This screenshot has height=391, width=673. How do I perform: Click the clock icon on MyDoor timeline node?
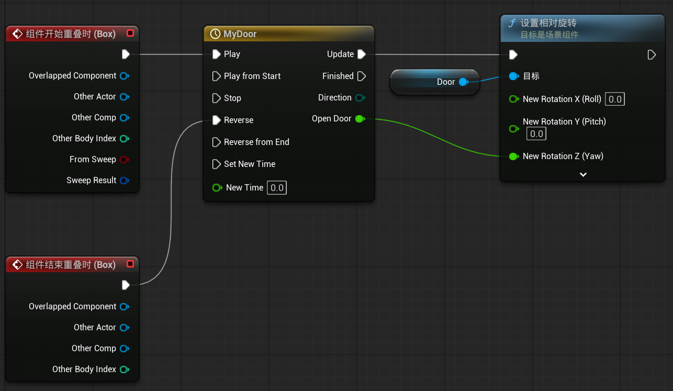coord(215,34)
